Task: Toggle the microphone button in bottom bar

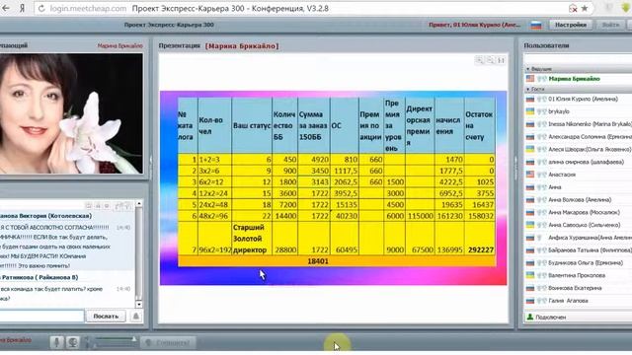Action: (x=57, y=342)
